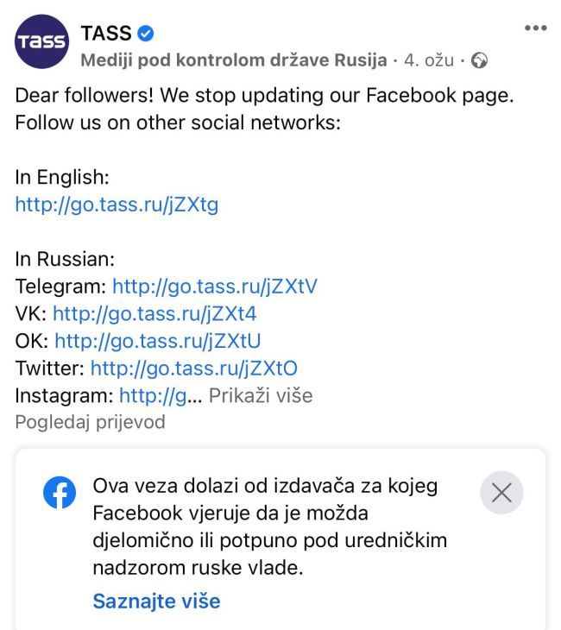This screenshot has width=561, height=630.
Task: Open the VK link go.tass.ru/jZXt4
Action: pyautogui.click(x=154, y=313)
